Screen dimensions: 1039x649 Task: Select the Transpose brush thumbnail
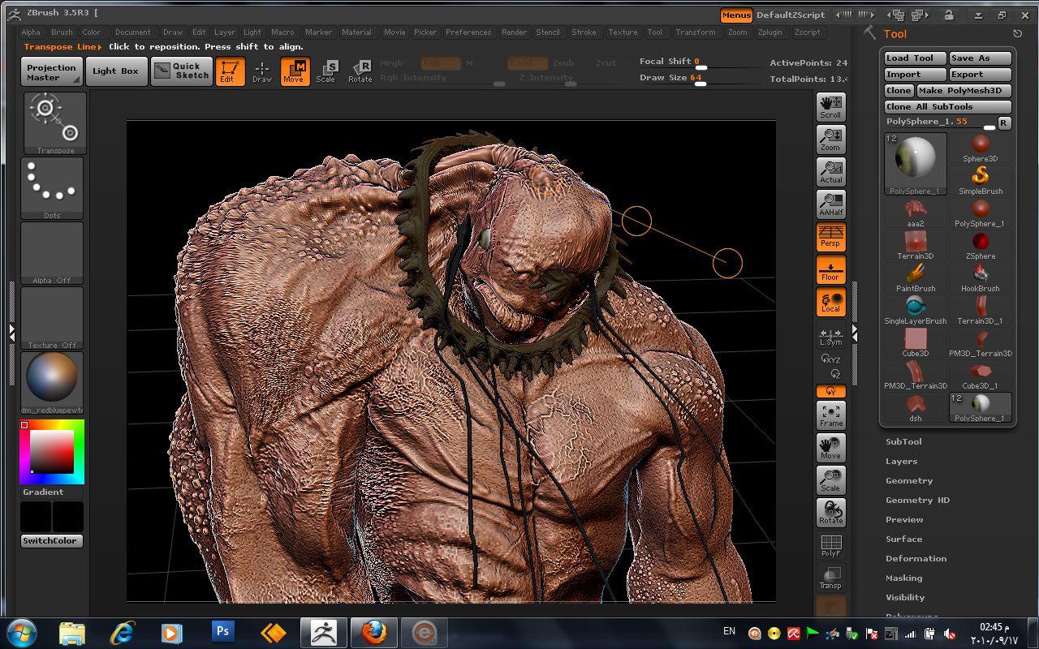point(55,122)
